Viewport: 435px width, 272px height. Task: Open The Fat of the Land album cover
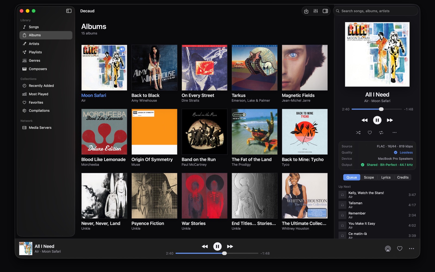(x=254, y=132)
